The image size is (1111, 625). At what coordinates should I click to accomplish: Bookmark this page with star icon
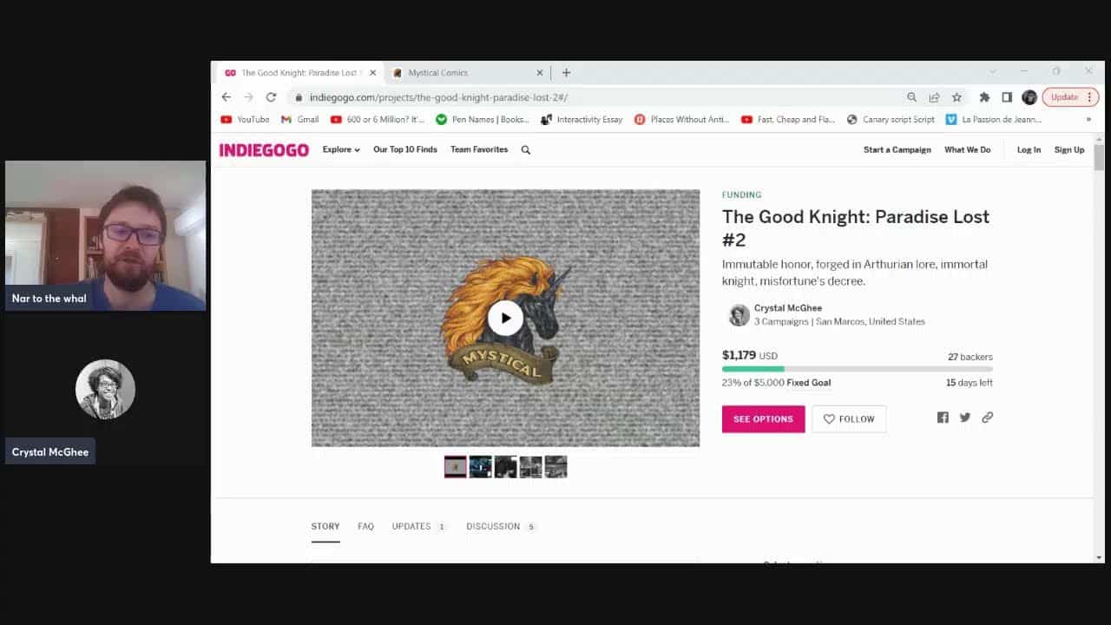[957, 97]
